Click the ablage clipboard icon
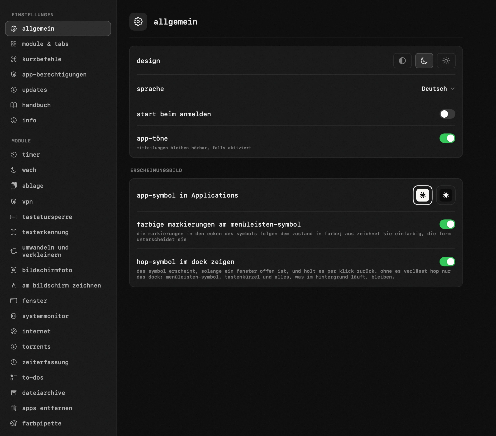Screen dimensions: 496x436 click(x=14, y=186)
